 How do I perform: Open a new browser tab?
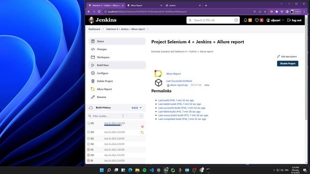click(x=206, y=5)
